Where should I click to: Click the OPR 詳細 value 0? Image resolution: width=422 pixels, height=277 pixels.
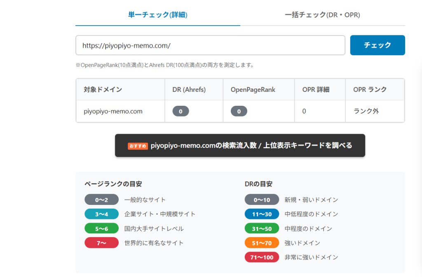[304, 111]
